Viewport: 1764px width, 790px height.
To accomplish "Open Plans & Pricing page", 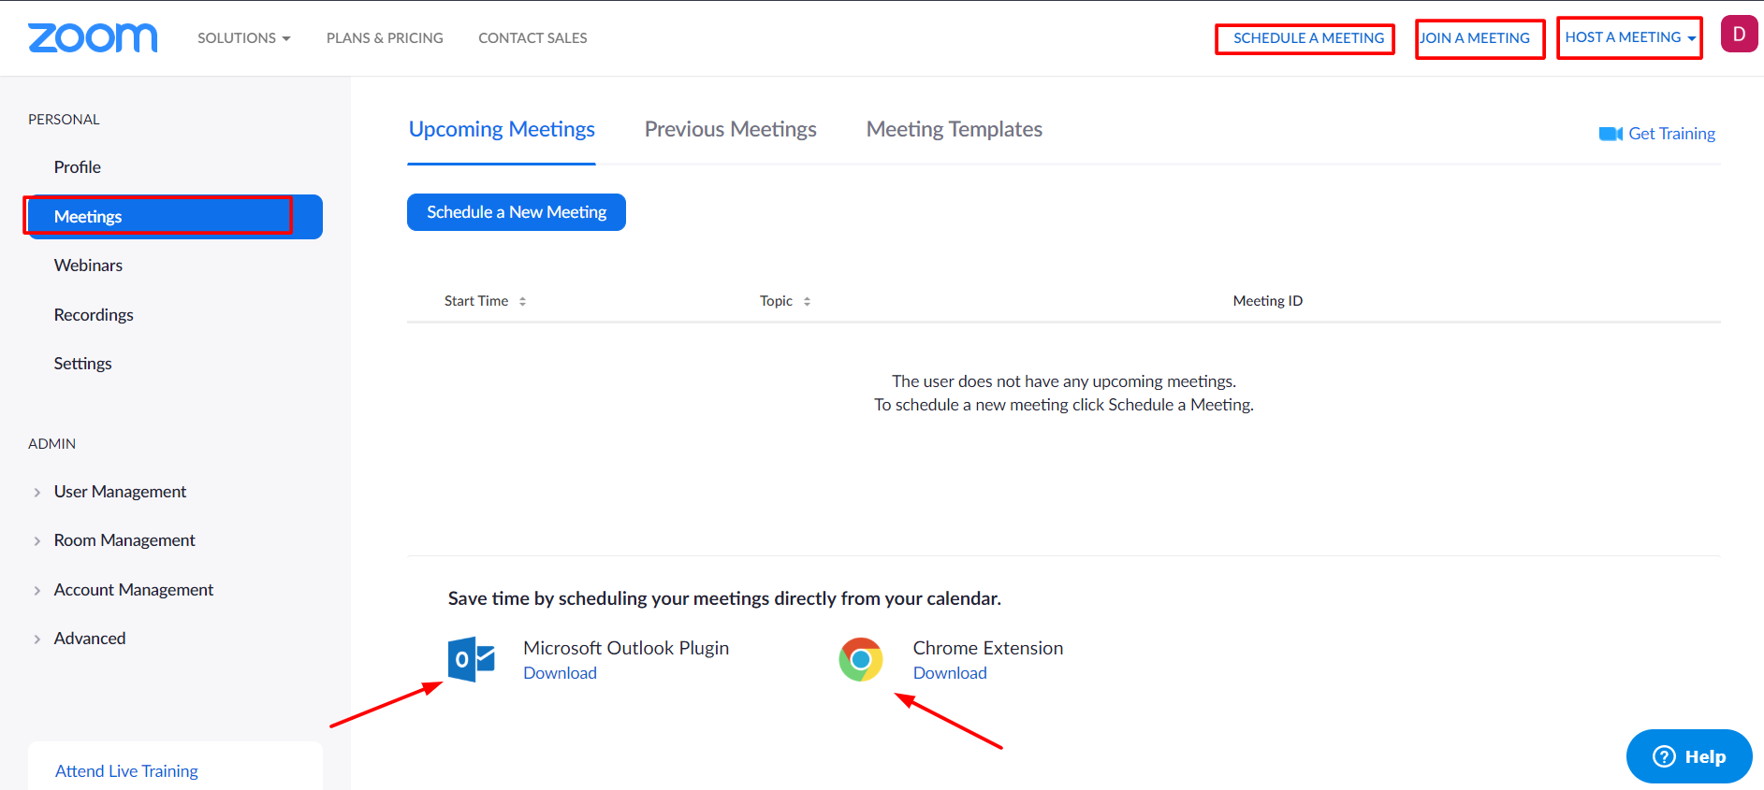I will point(385,38).
